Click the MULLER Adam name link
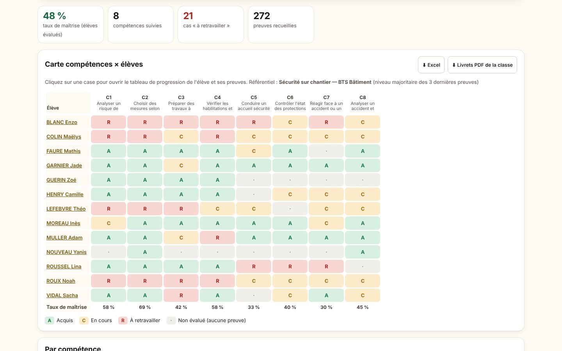 point(64,238)
